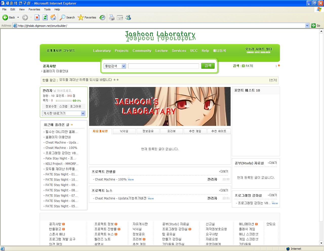Click 더보기 for 프로그래밍 강좌실
Screen dimensions: 324x251
[x=272, y=195]
